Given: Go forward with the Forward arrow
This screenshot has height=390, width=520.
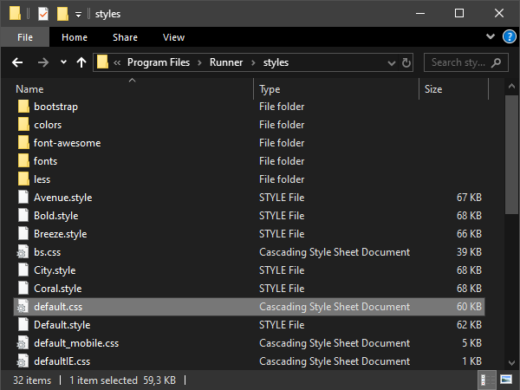Looking at the screenshot, I should [x=42, y=62].
